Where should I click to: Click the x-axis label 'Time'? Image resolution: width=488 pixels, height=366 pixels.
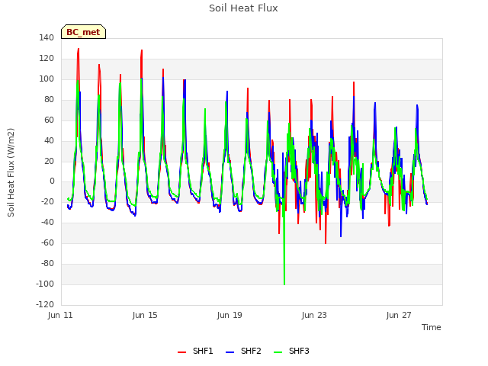click(x=432, y=327)
